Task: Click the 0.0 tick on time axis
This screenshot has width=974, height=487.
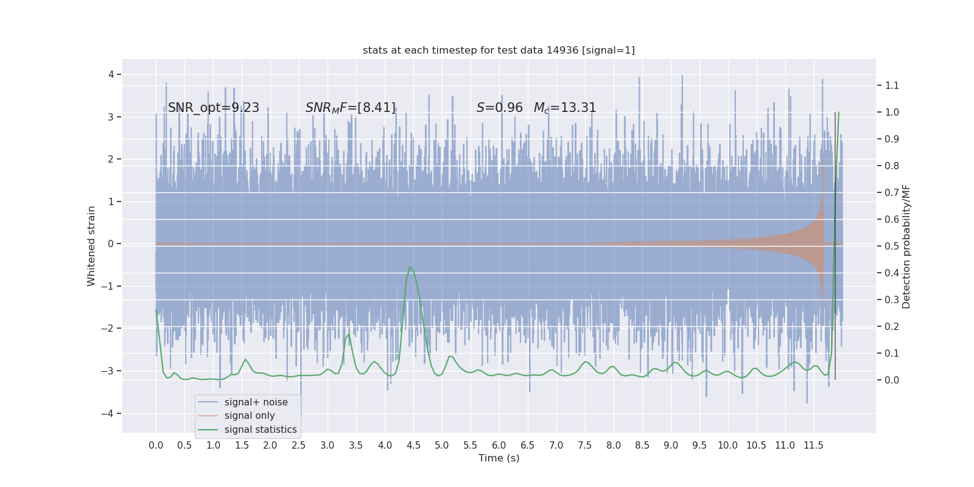Action: coord(156,446)
